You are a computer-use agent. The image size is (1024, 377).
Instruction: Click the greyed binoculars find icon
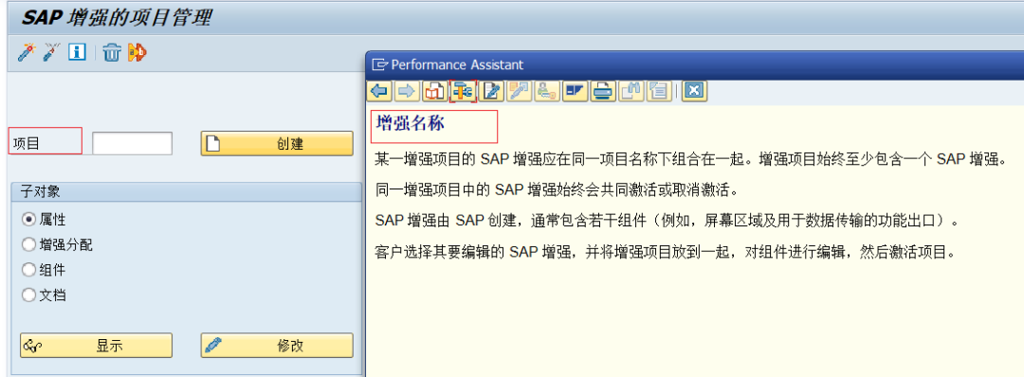[631, 91]
